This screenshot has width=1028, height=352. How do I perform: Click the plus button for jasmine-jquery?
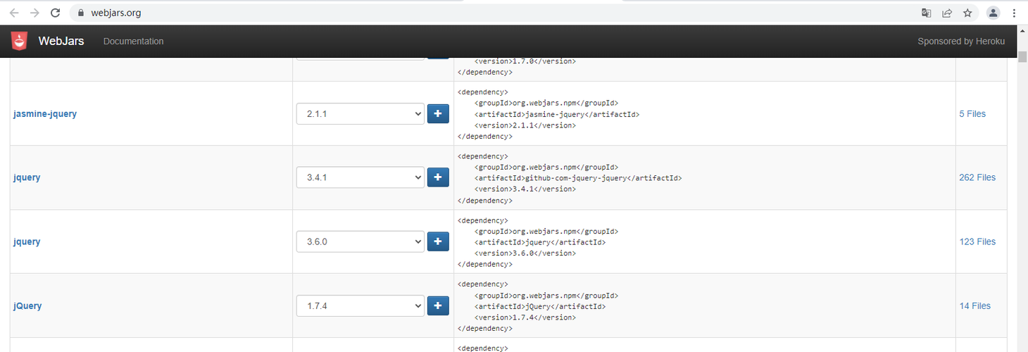click(x=438, y=113)
